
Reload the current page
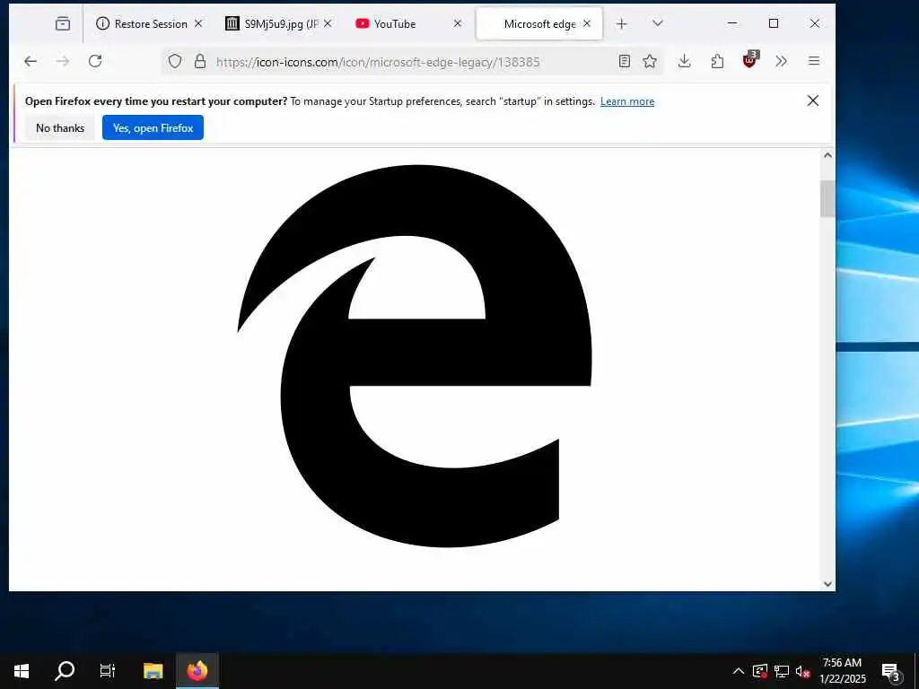pyautogui.click(x=95, y=61)
